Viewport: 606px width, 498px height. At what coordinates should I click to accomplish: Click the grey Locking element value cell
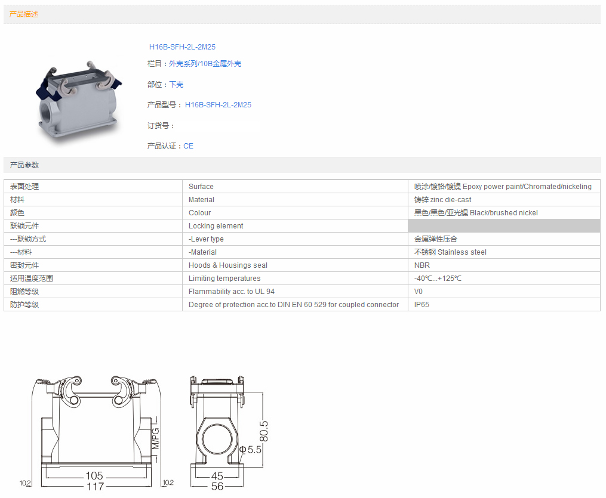503,226
